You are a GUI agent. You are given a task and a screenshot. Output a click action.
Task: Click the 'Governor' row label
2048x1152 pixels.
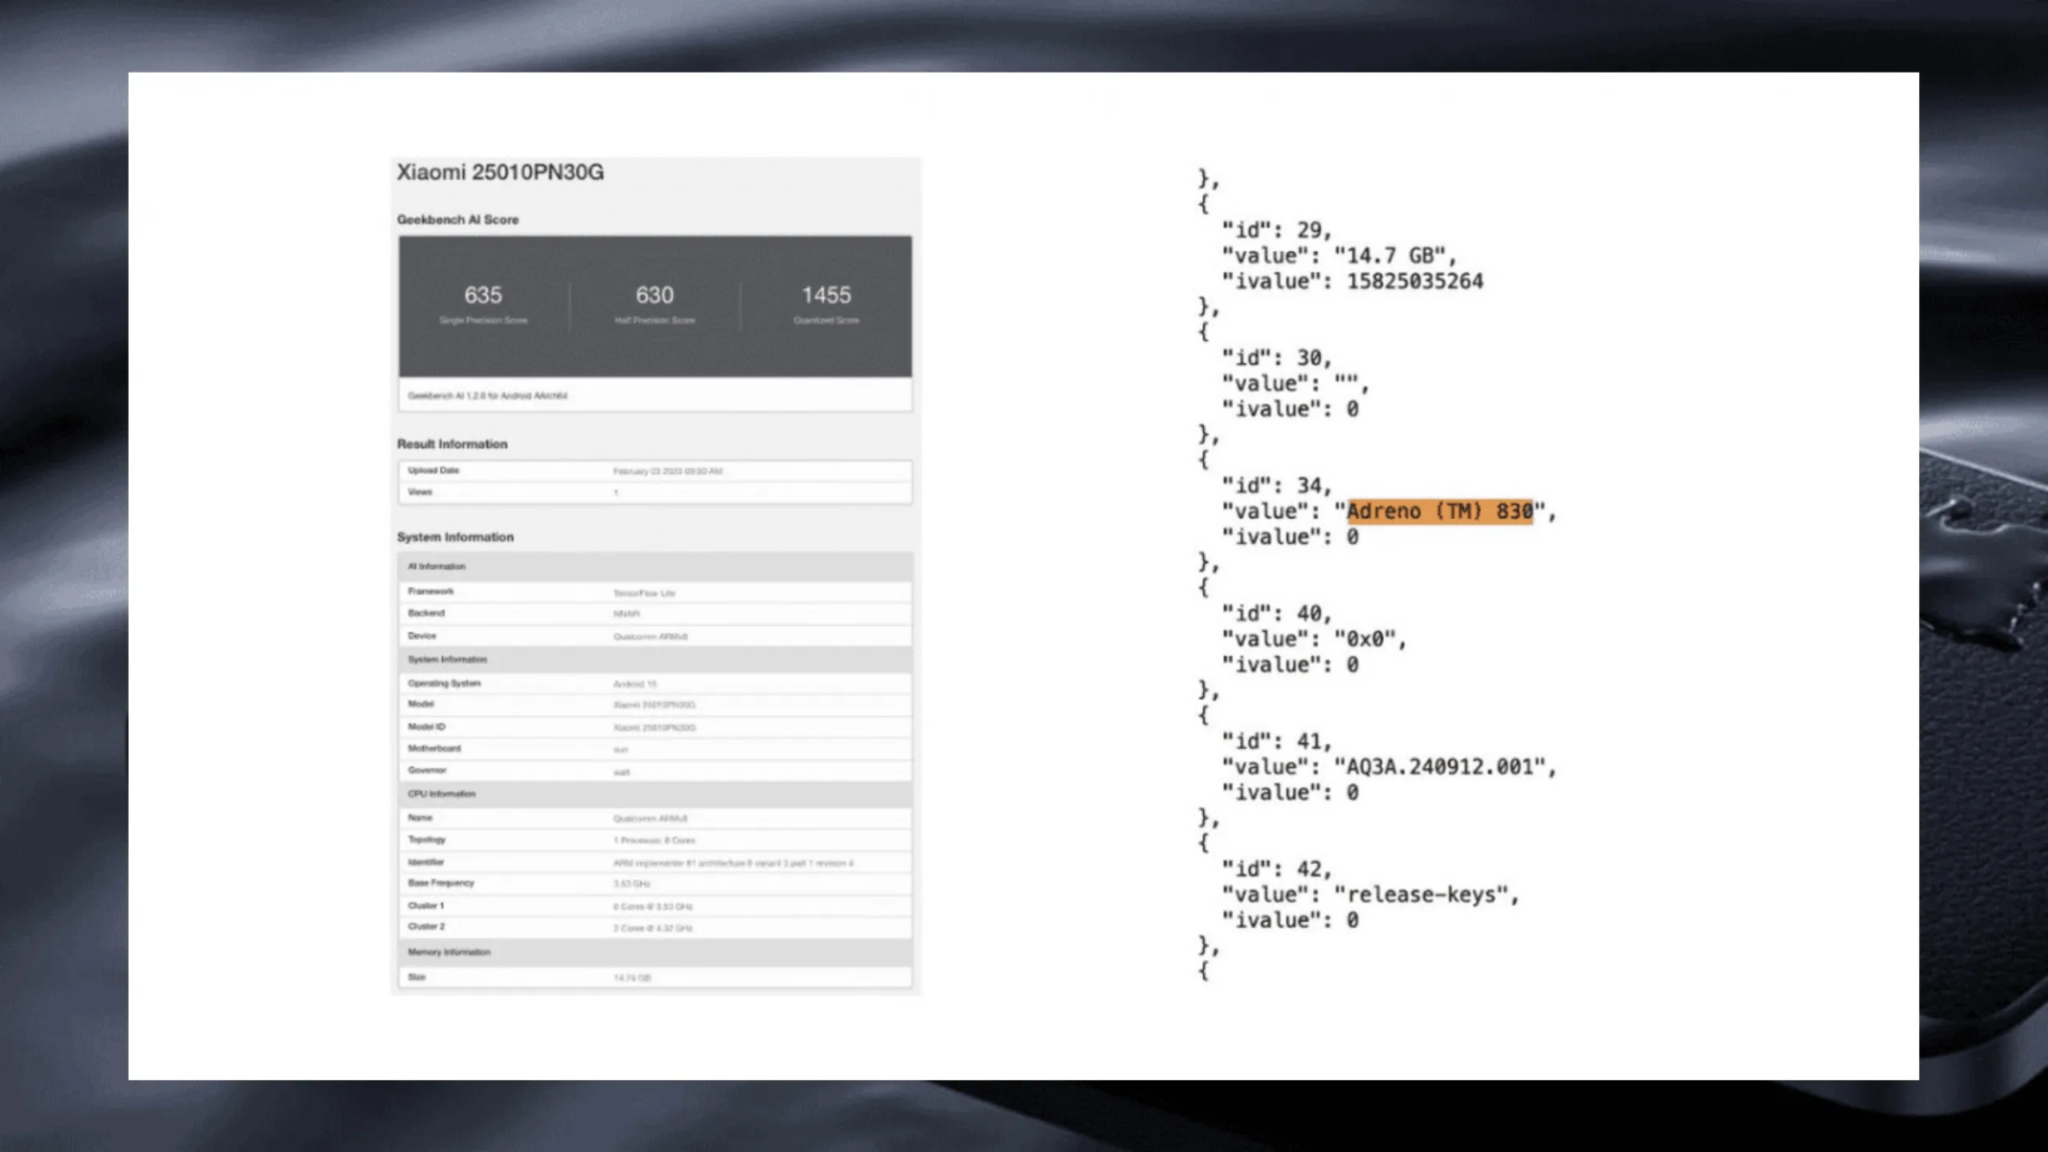click(427, 770)
